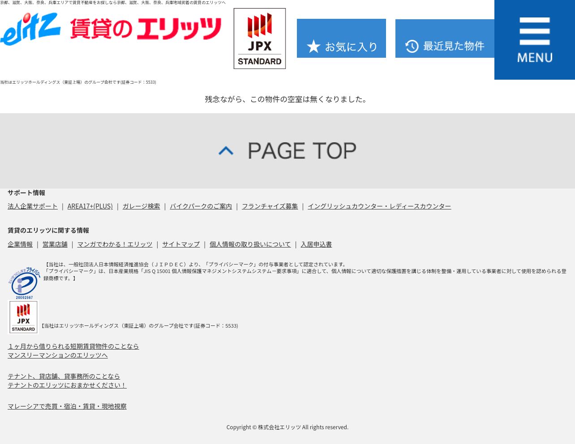
Task: Open テナントのエリッツにおまかせください！ link
Action: pos(67,385)
